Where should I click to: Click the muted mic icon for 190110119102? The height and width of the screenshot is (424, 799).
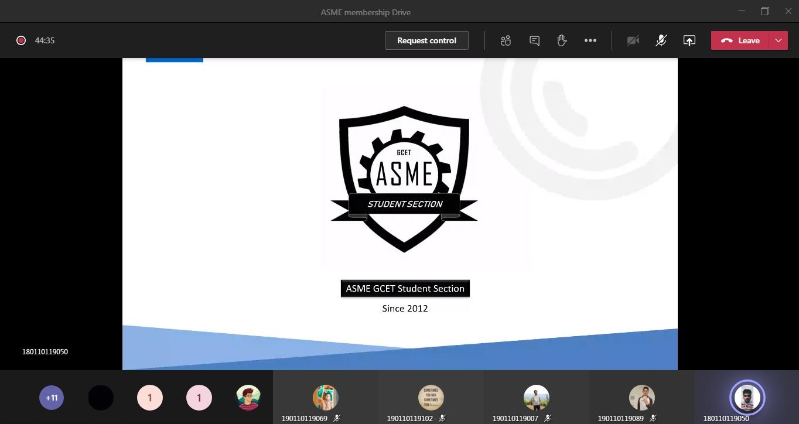point(442,418)
